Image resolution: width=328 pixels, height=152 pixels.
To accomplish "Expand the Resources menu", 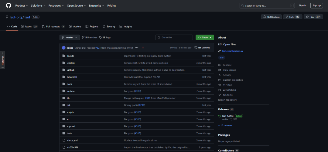I will pos(56,6).
